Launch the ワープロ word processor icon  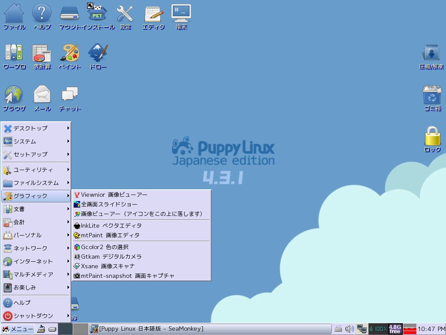coord(14,56)
